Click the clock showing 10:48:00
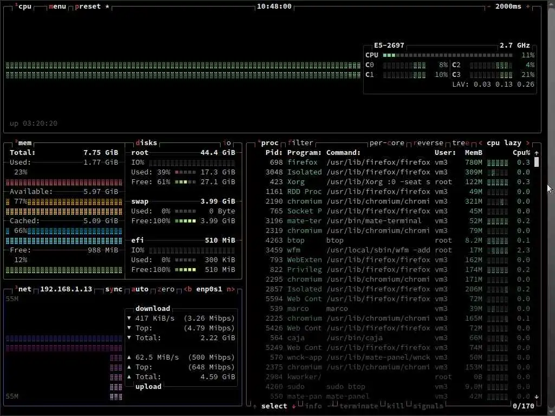This screenshot has width=555, height=416. click(x=274, y=6)
